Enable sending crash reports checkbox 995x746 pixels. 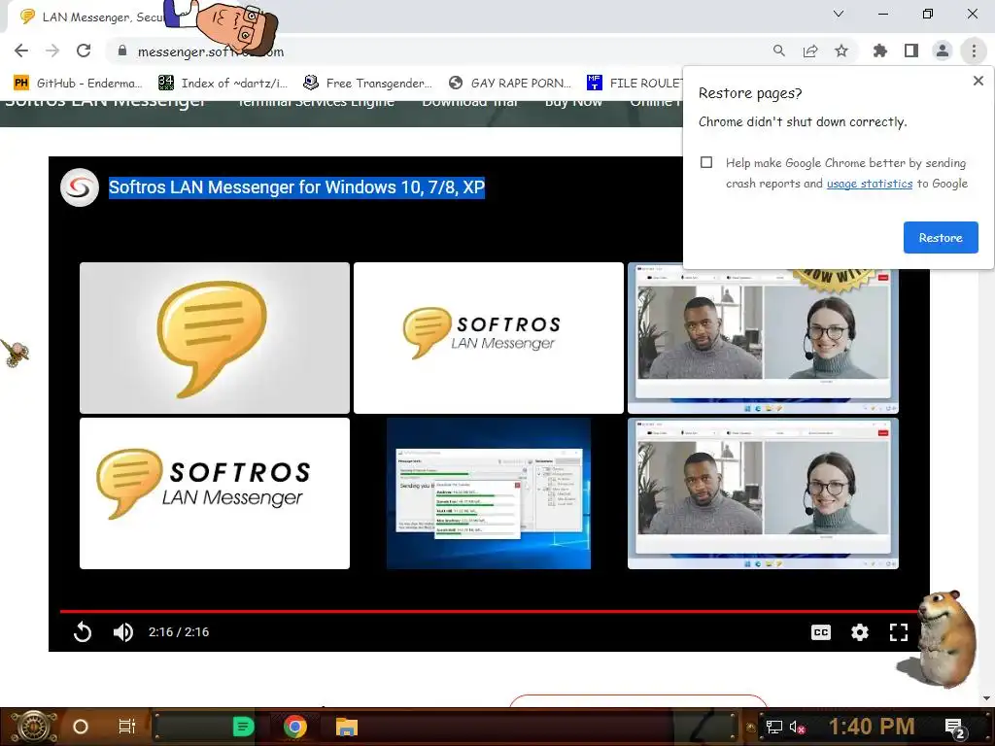coord(706,162)
